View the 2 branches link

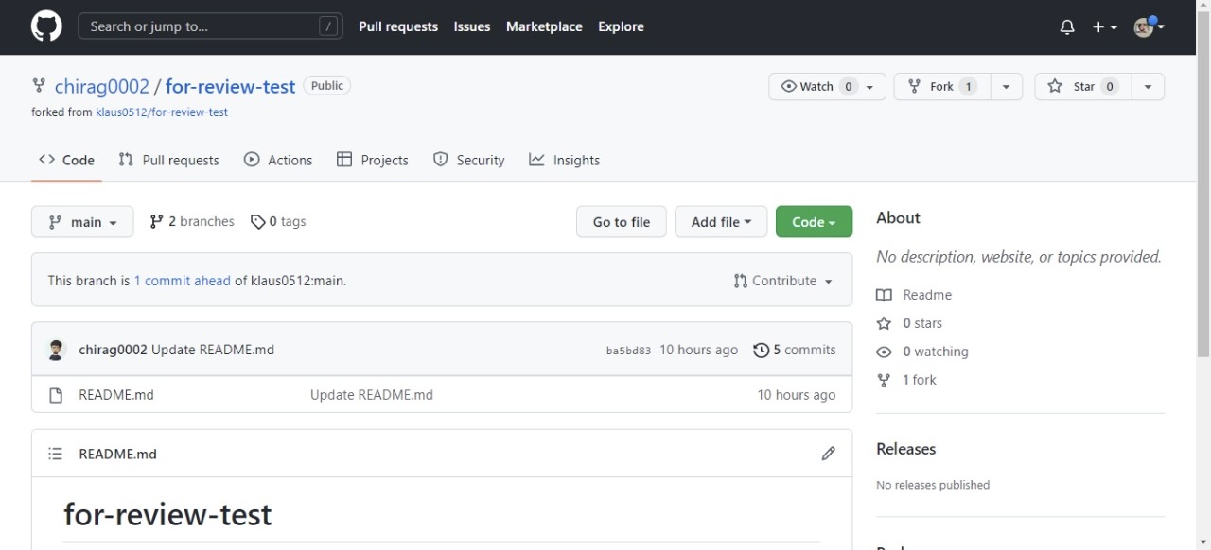tap(192, 221)
